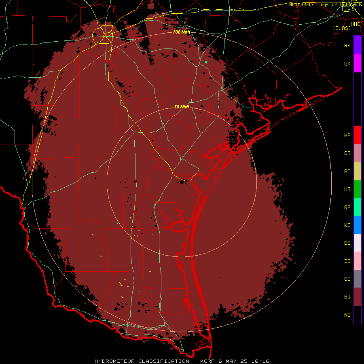Click the IC light-pink legend swatch

357,261
